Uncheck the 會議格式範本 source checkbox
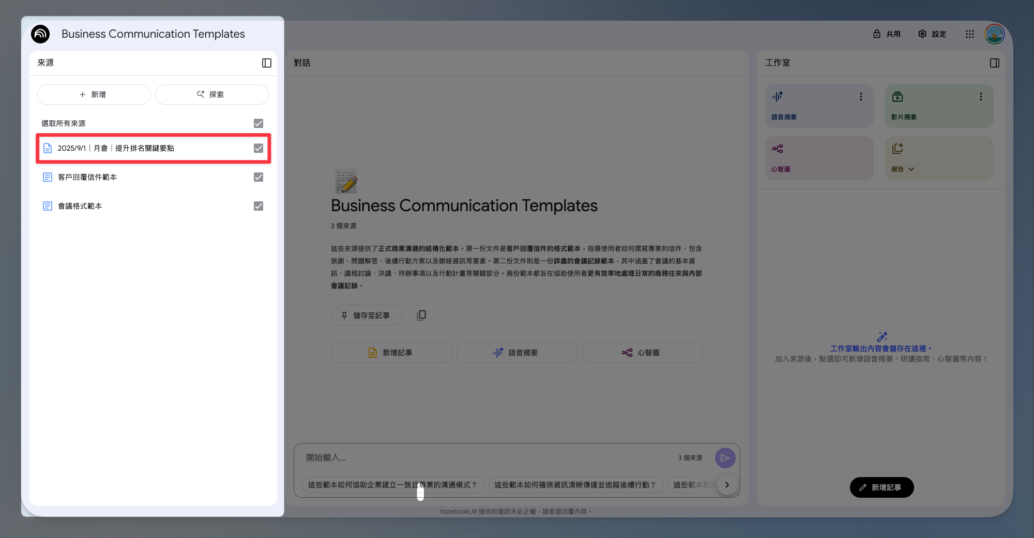 click(258, 206)
